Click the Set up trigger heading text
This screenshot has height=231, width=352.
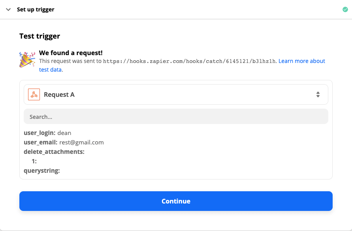pyautogui.click(x=36, y=9)
